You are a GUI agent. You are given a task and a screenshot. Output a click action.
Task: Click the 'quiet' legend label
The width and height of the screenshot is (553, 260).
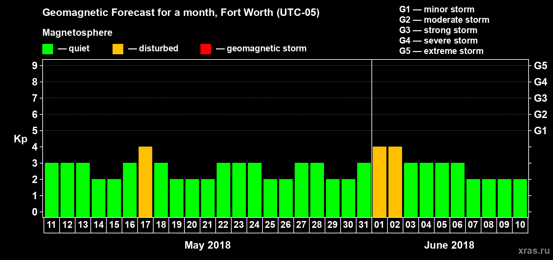point(79,48)
